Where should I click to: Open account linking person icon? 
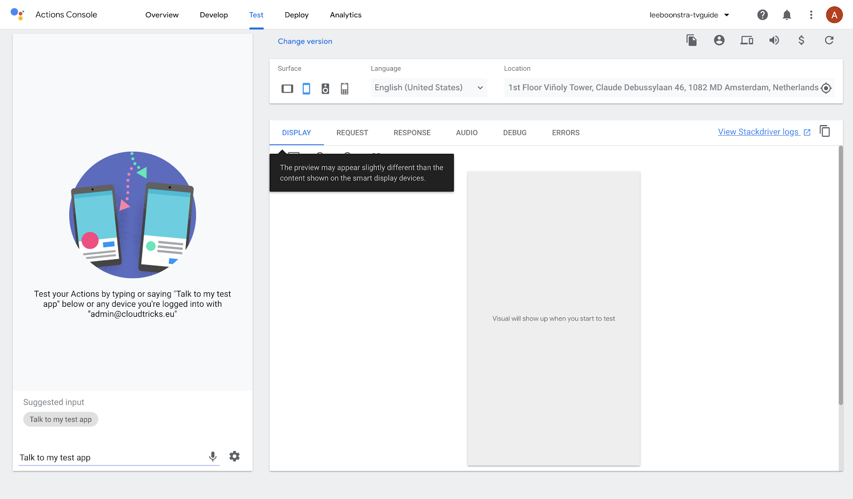pos(719,40)
